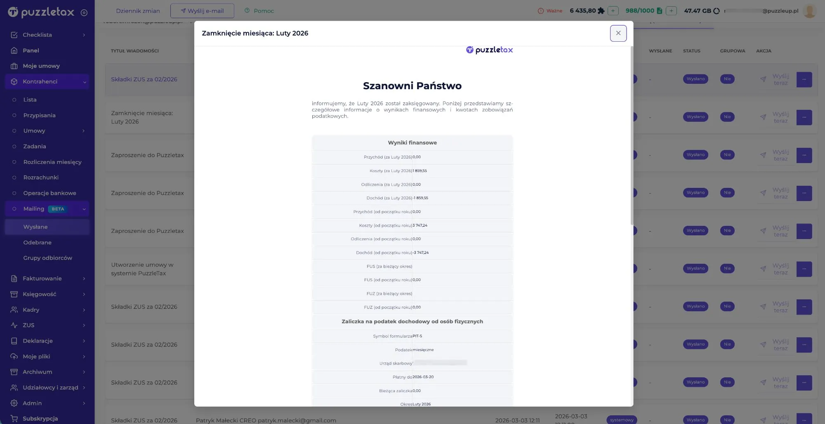Open Grupy odbiorców under Mailing

tap(47, 258)
